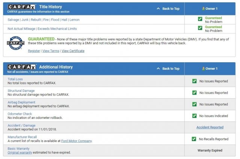Open the Accident Reported link

pos(210,127)
